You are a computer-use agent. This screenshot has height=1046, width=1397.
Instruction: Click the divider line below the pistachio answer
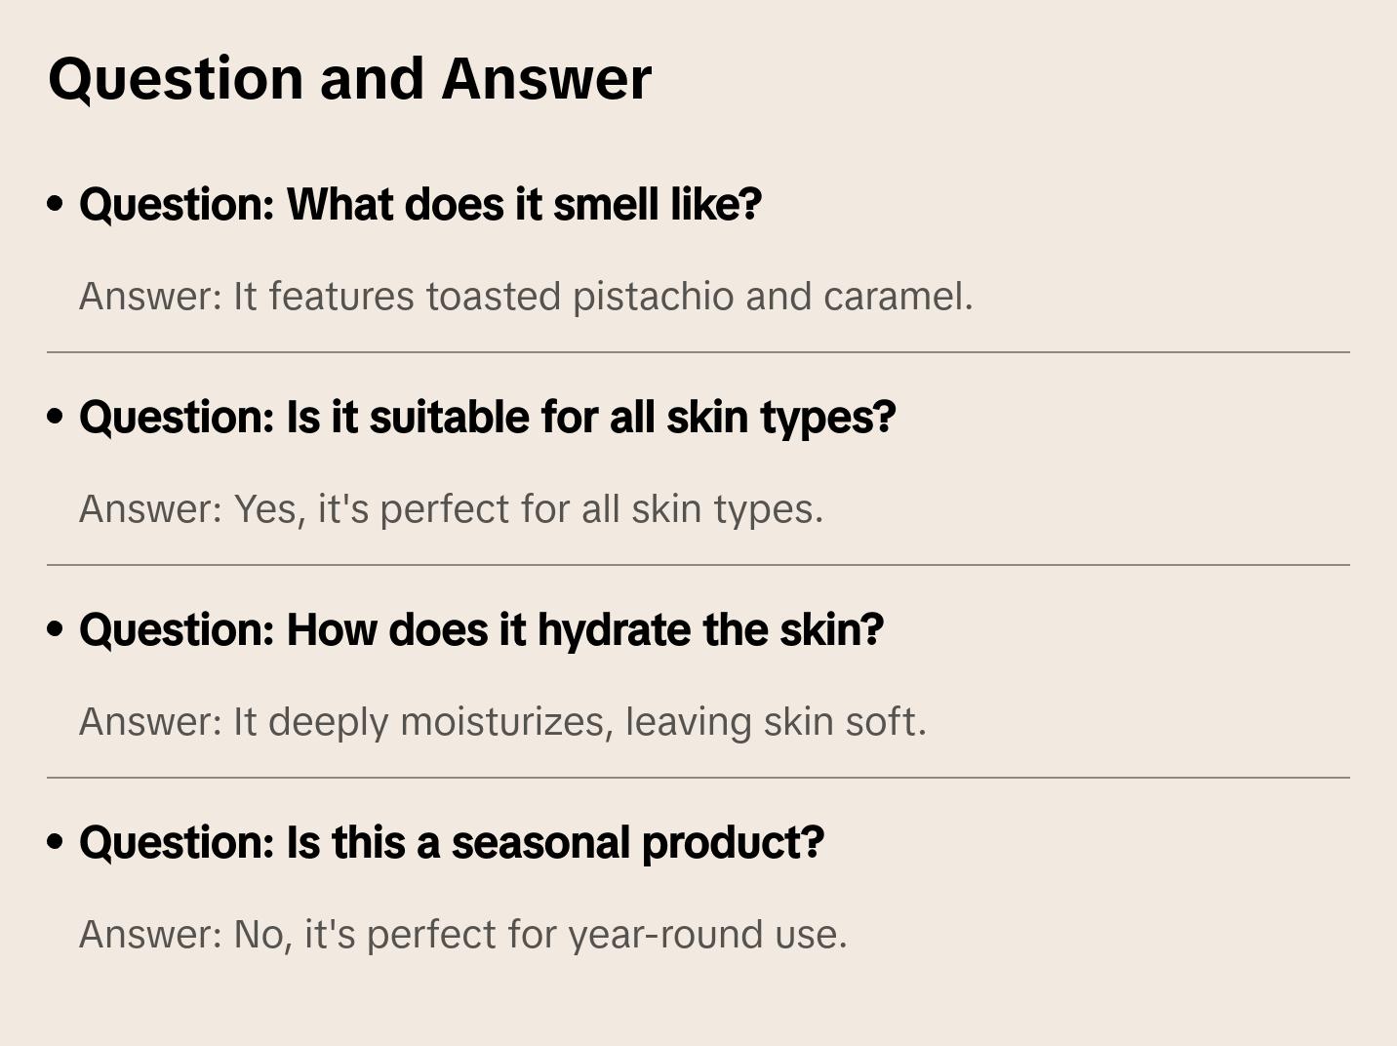[x=698, y=352]
